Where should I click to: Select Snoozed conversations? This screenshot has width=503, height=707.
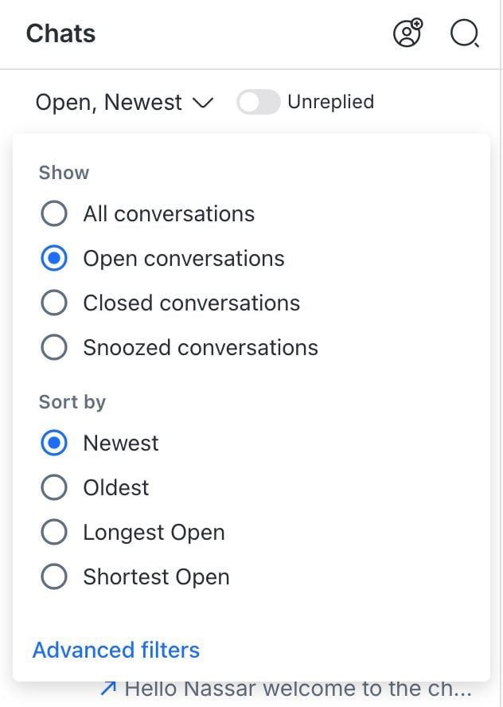(54, 347)
